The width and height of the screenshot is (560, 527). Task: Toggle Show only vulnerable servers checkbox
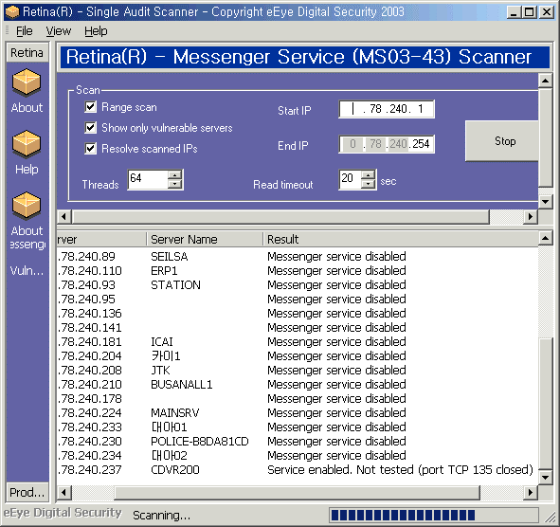[90, 128]
